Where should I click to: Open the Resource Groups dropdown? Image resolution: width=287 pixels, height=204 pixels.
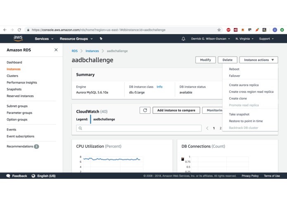[x=76, y=39]
